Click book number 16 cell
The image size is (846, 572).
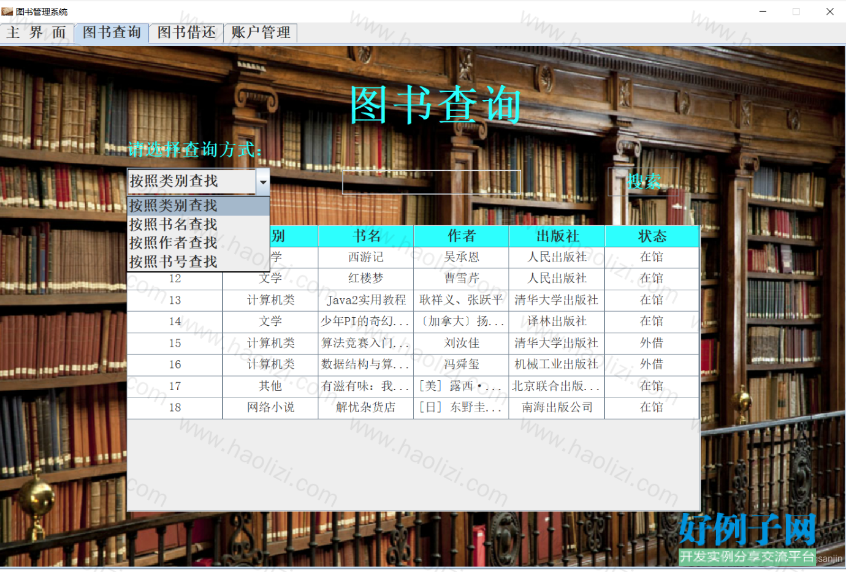(x=175, y=364)
